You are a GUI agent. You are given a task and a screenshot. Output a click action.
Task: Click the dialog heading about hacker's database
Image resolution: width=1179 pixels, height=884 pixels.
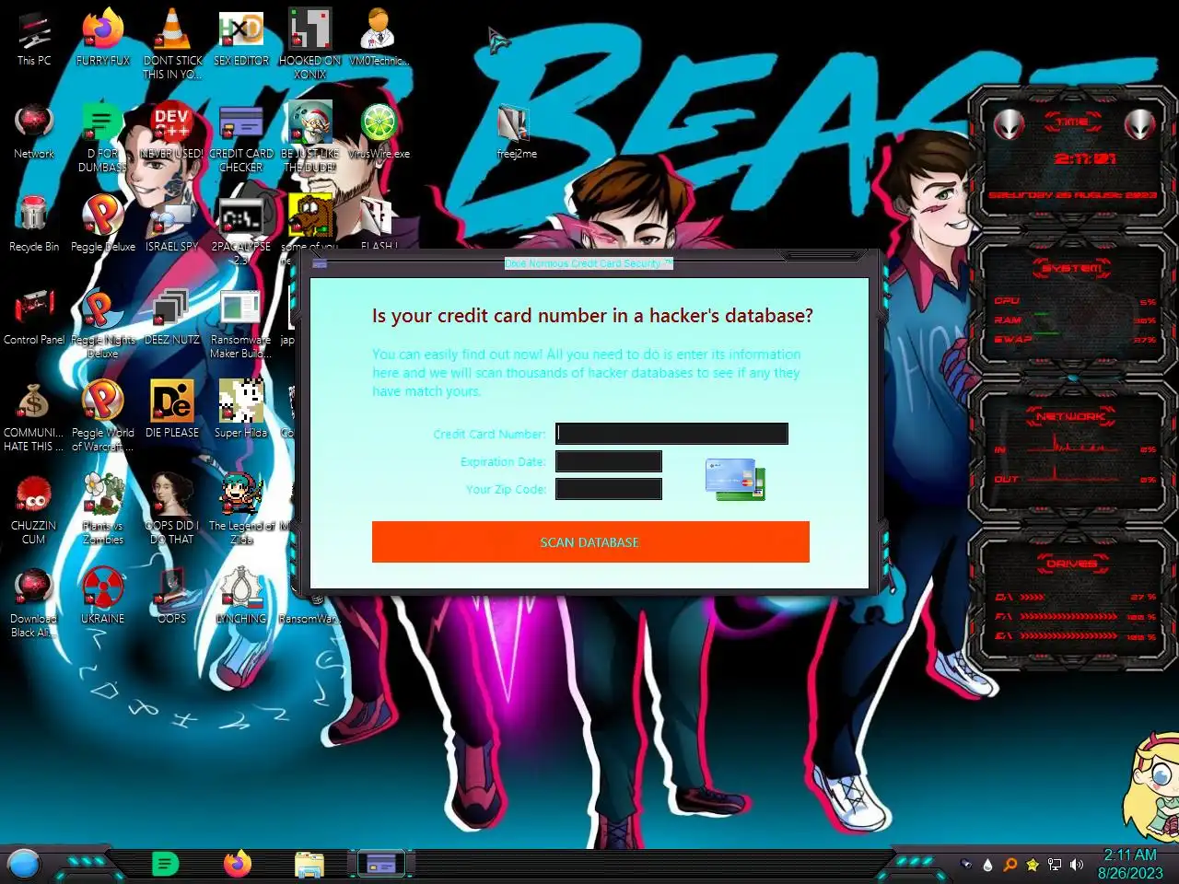(x=592, y=316)
